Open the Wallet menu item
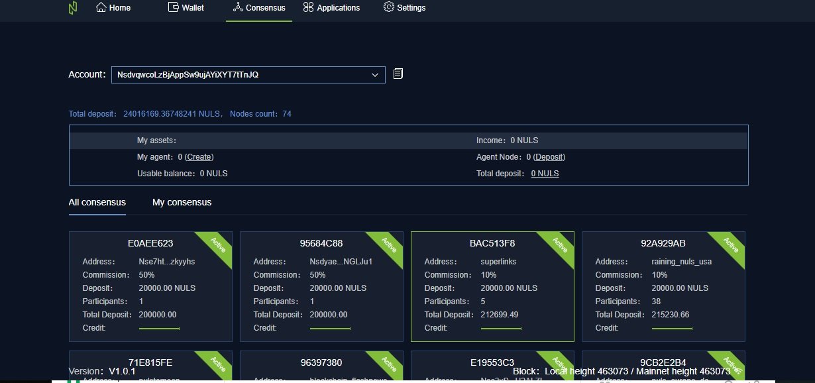This screenshot has width=815, height=383. coord(186,8)
